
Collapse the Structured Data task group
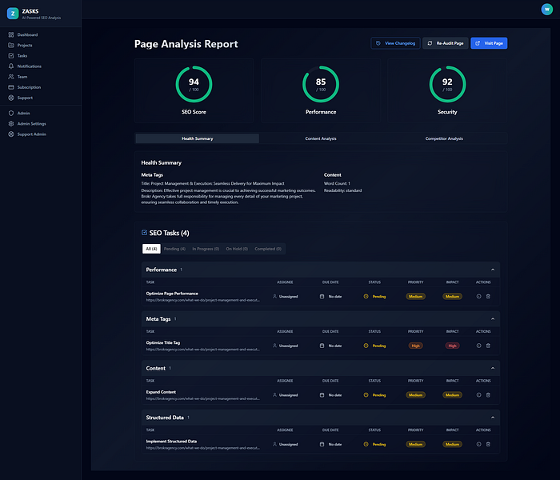[493, 418]
